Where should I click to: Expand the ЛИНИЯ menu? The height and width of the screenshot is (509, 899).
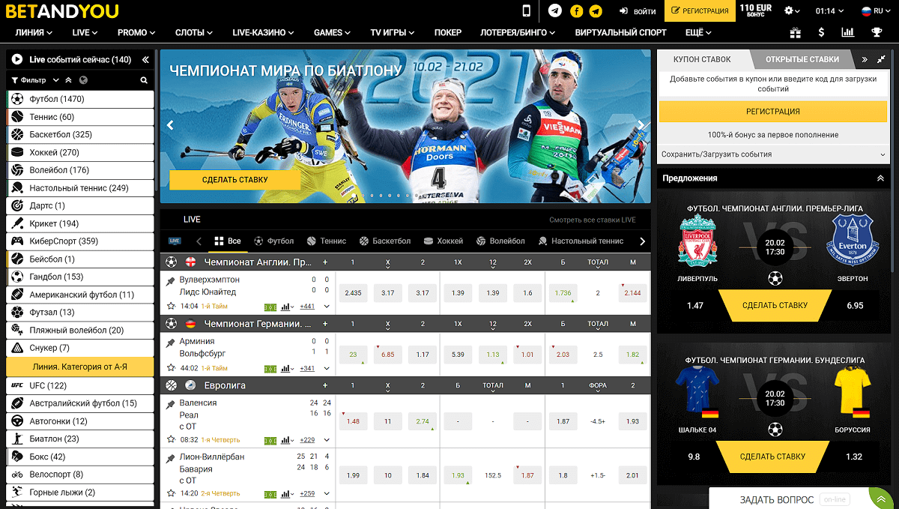click(34, 33)
